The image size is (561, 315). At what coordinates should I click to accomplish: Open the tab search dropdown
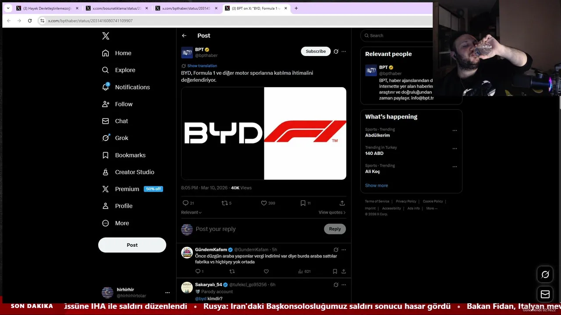coord(8,8)
